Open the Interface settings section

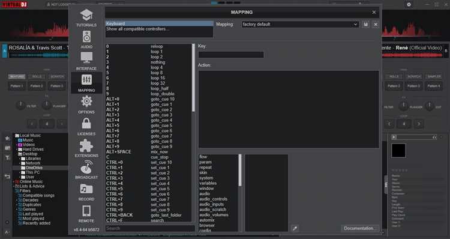click(x=86, y=61)
